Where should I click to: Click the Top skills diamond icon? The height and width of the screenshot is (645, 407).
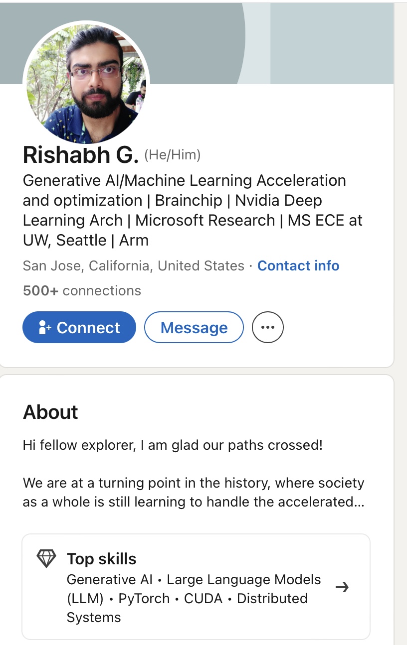point(46,558)
